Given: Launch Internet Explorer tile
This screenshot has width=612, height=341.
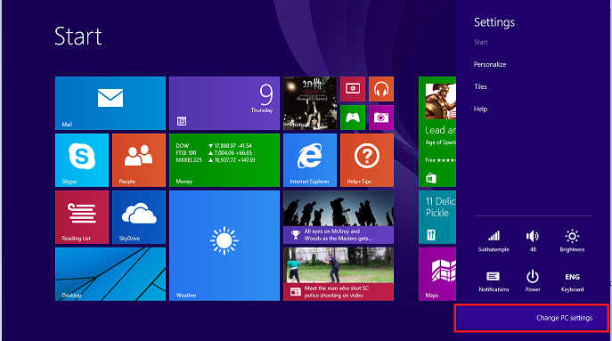Looking at the screenshot, I should 310,160.
